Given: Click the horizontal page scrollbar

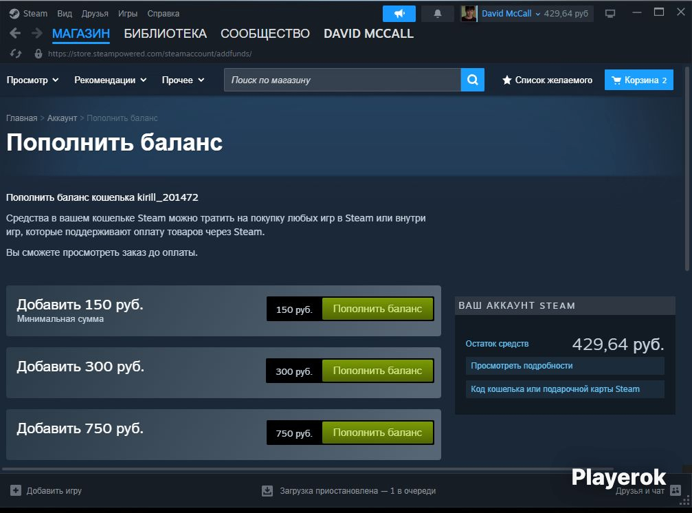Looking at the screenshot, I should point(308,469).
